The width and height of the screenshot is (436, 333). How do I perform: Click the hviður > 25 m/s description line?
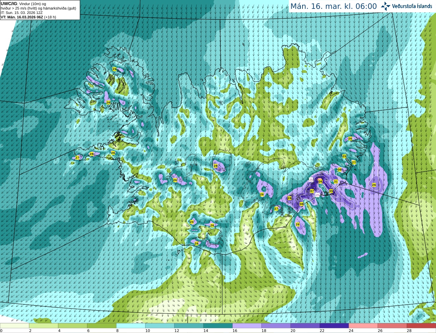click(38, 8)
